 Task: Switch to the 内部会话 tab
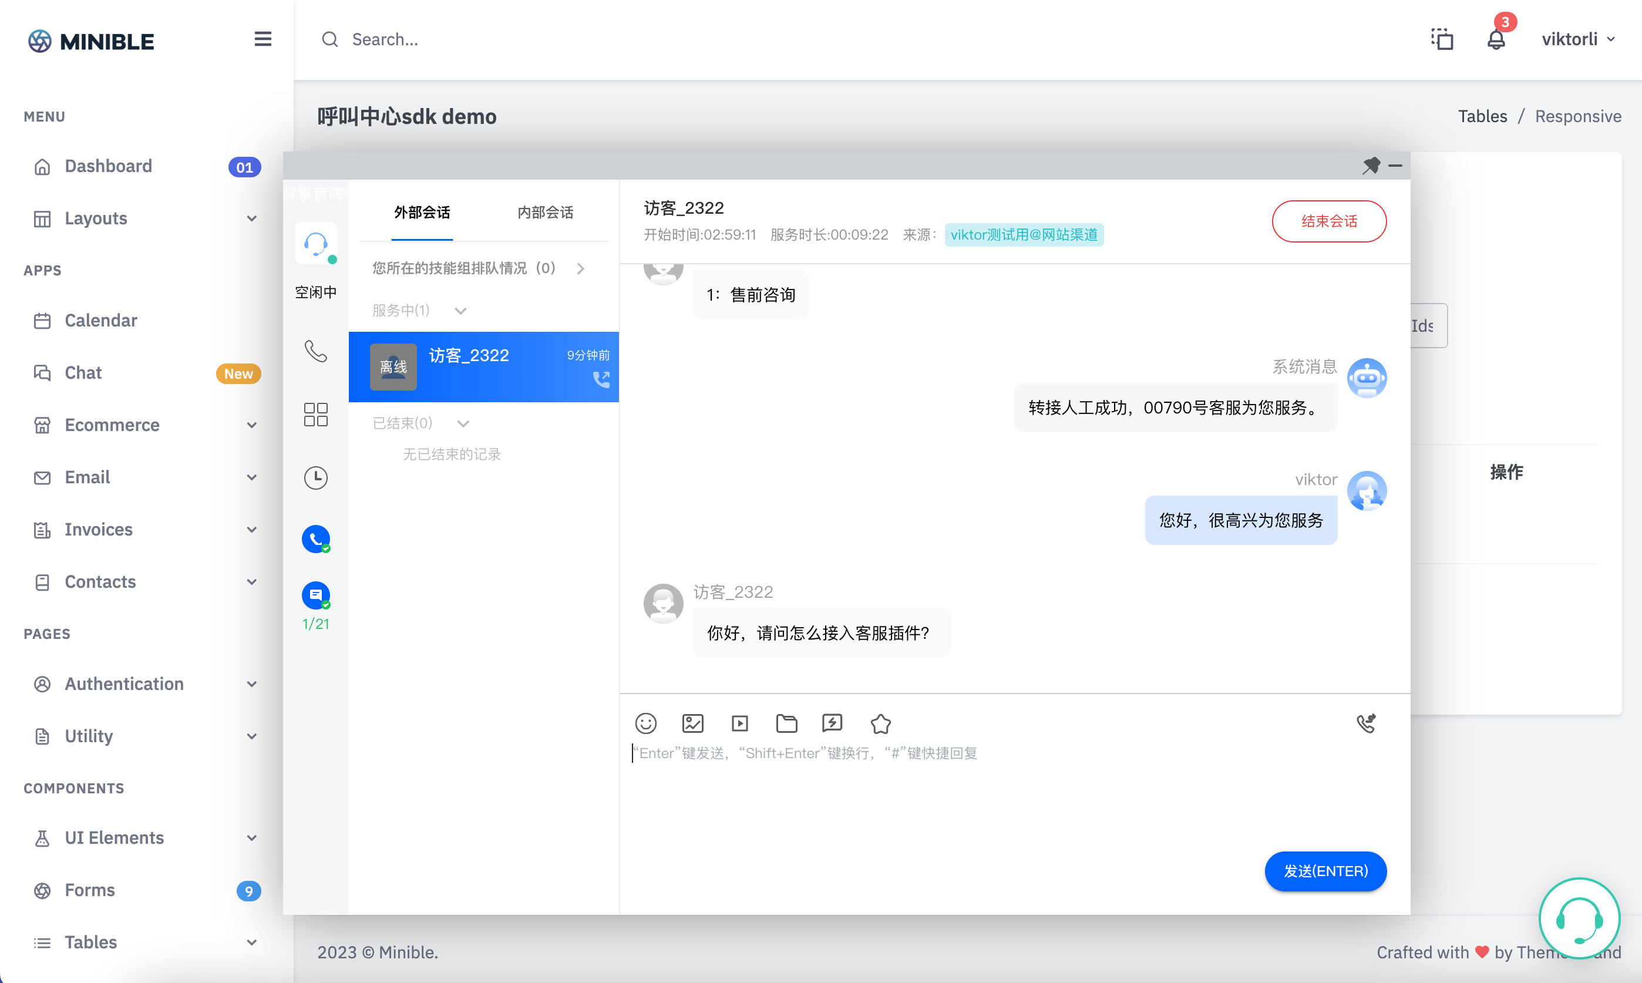(544, 212)
